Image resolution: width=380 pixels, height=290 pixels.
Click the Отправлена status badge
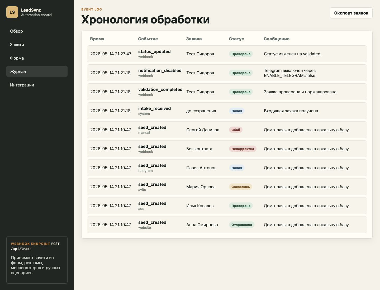(x=241, y=225)
